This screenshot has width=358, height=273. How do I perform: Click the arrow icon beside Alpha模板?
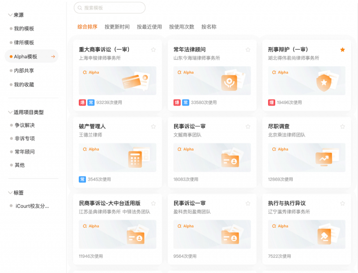pos(53,56)
